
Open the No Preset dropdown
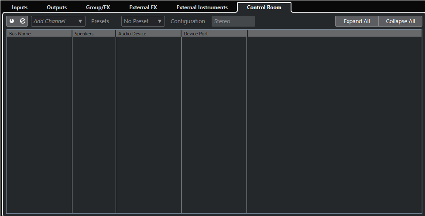(x=143, y=21)
